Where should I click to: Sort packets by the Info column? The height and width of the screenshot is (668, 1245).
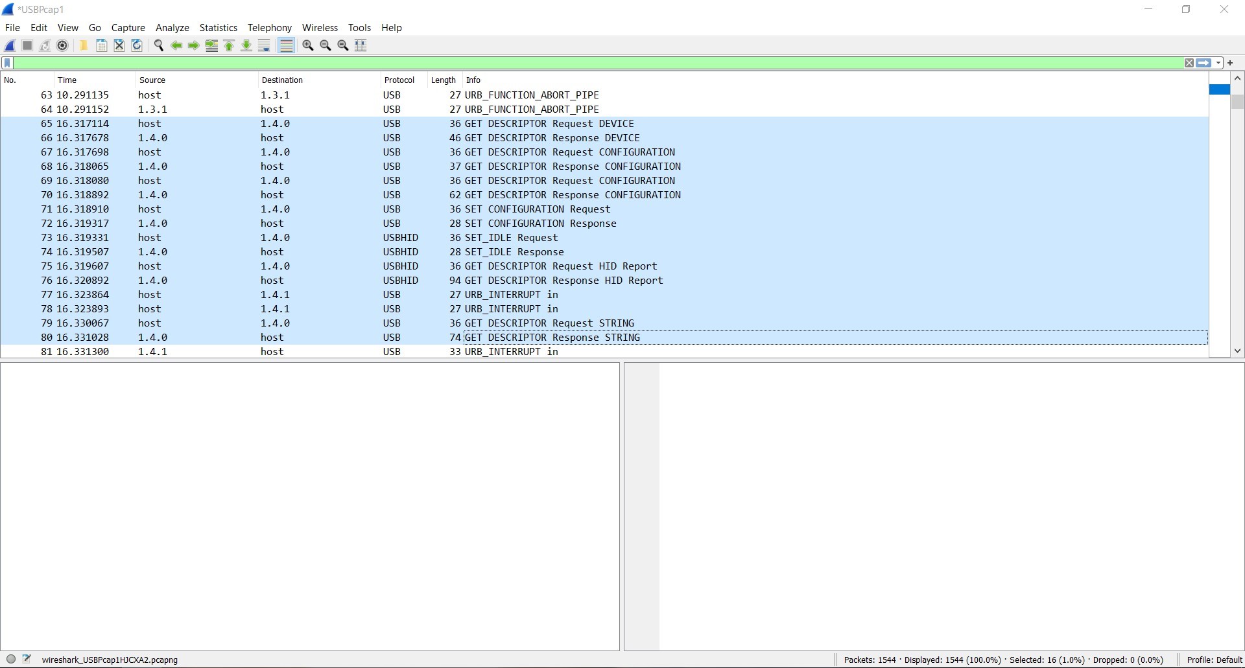coord(835,80)
